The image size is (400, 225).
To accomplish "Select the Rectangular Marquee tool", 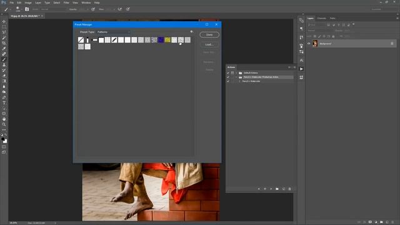I will pos(4,27).
